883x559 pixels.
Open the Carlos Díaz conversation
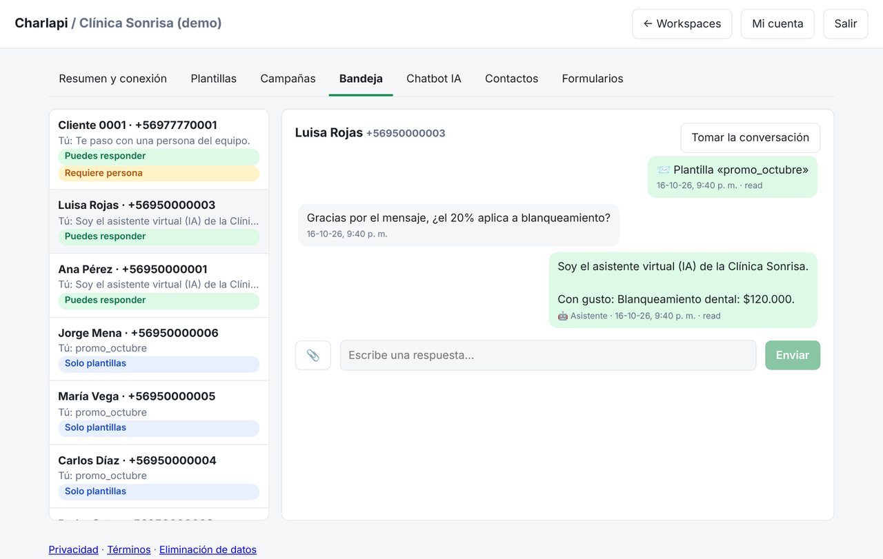159,476
